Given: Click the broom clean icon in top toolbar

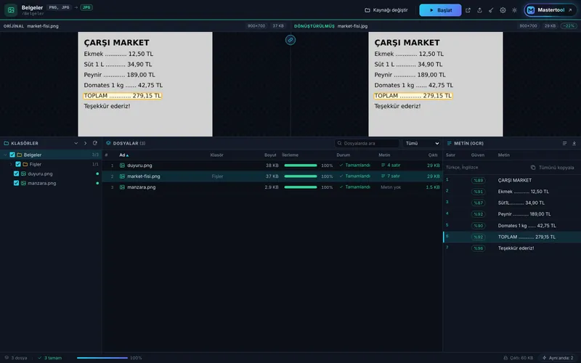Looking at the screenshot, I should click(x=491, y=10).
